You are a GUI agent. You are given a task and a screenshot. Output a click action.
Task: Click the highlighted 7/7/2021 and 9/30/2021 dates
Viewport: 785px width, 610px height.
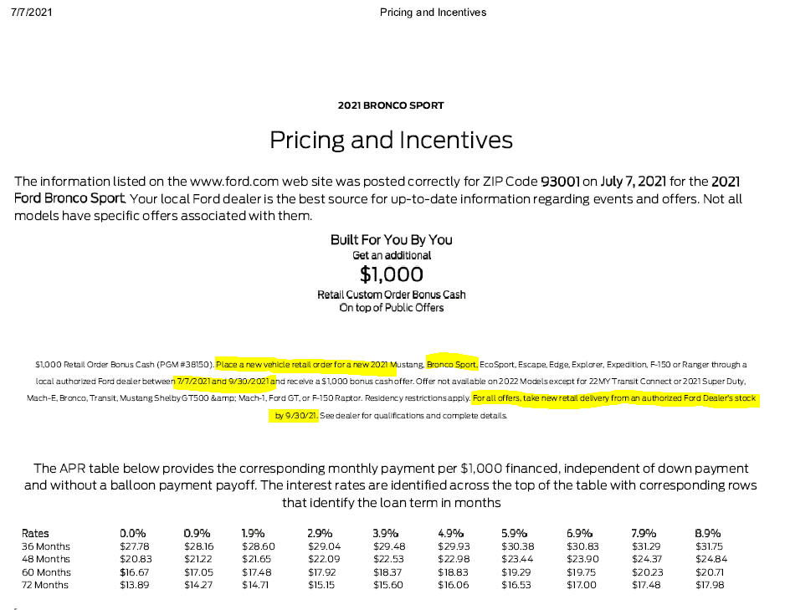point(224,382)
